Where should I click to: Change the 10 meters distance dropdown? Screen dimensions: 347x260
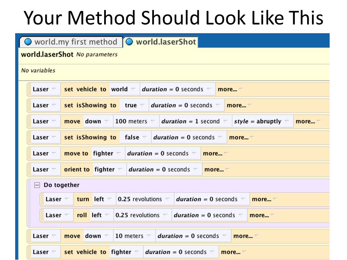(134, 236)
